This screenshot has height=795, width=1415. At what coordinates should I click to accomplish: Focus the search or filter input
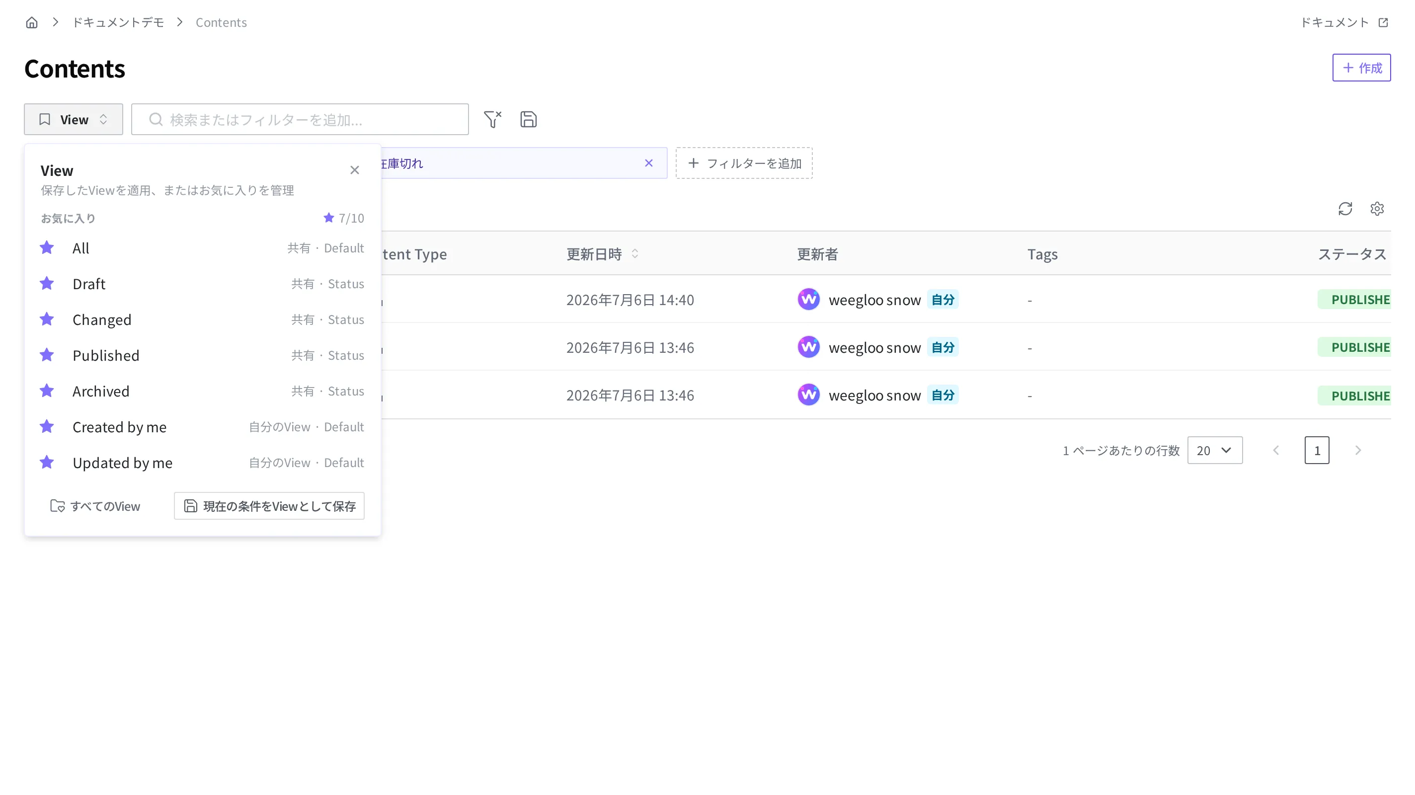[300, 119]
